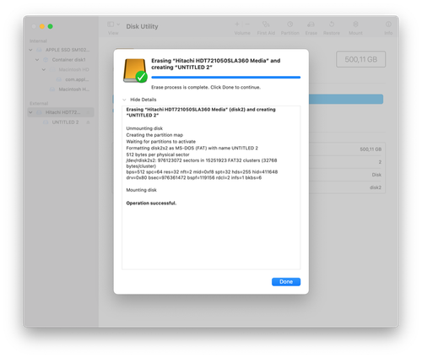Collapse the Macintosh HD volume group

pos(44,69)
